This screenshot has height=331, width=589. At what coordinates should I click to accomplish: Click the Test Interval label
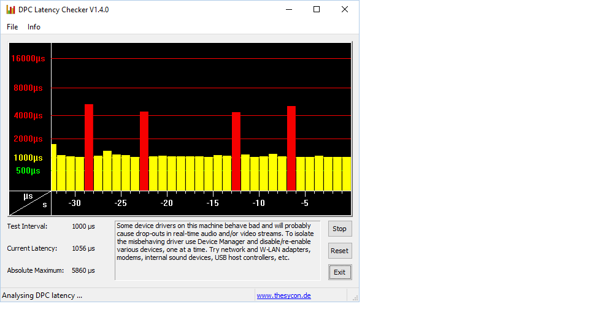pos(27,226)
